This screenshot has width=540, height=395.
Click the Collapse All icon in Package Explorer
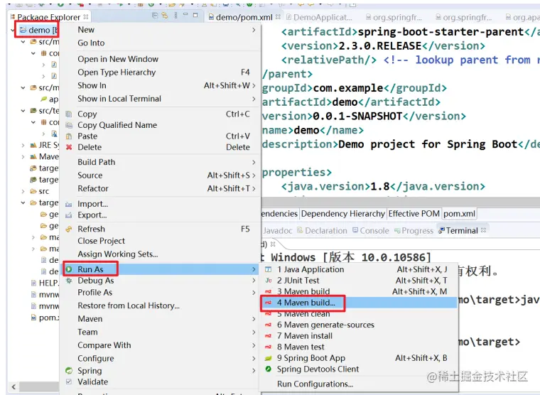tap(155, 15)
